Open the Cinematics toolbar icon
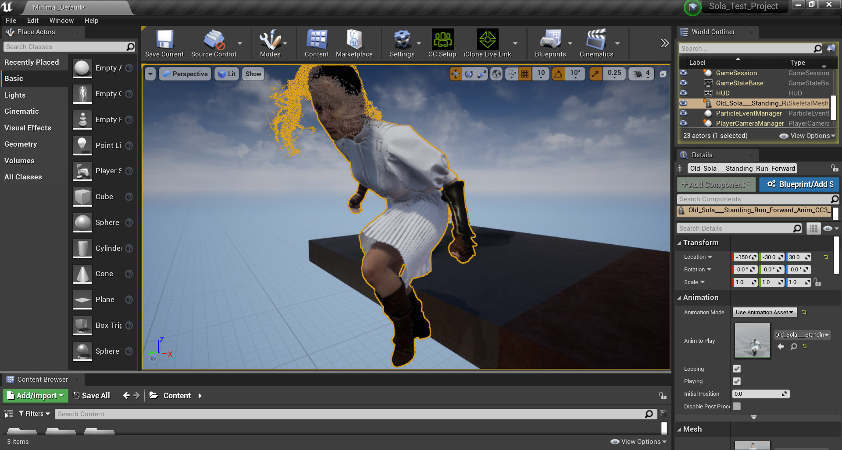This screenshot has width=842, height=450. coord(596,43)
